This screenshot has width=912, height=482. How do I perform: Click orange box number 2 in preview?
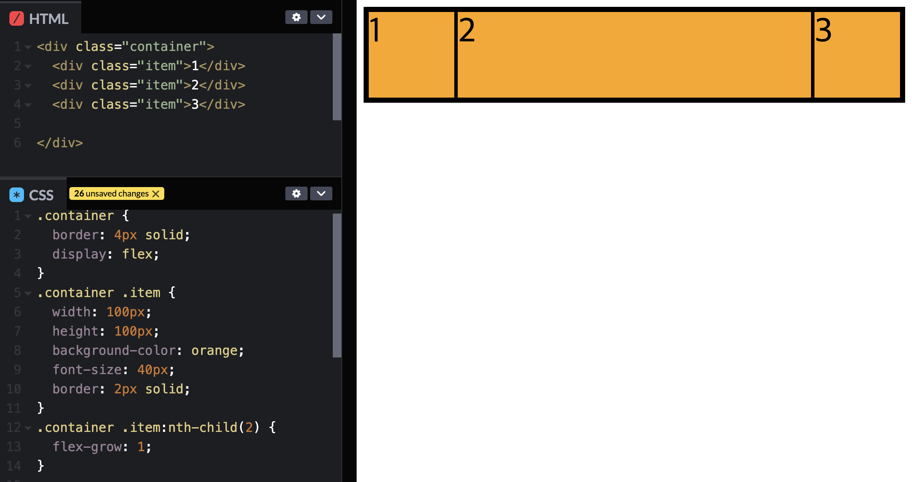(x=634, y=55)
